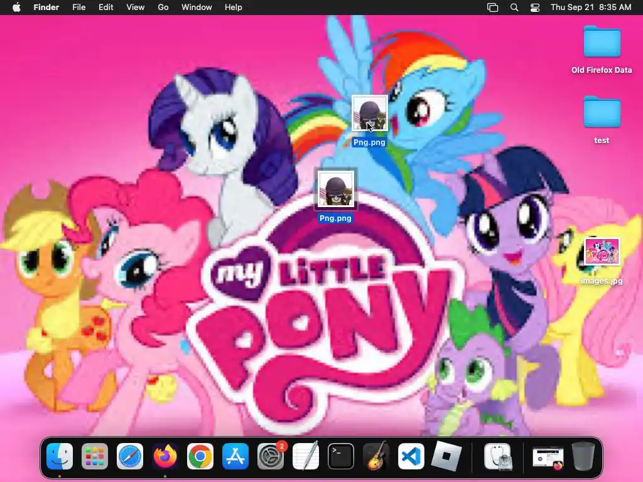Click the "Old Firefox Data" folder name label
Viewport: 643px width, 482px height.
coord(602,70)
